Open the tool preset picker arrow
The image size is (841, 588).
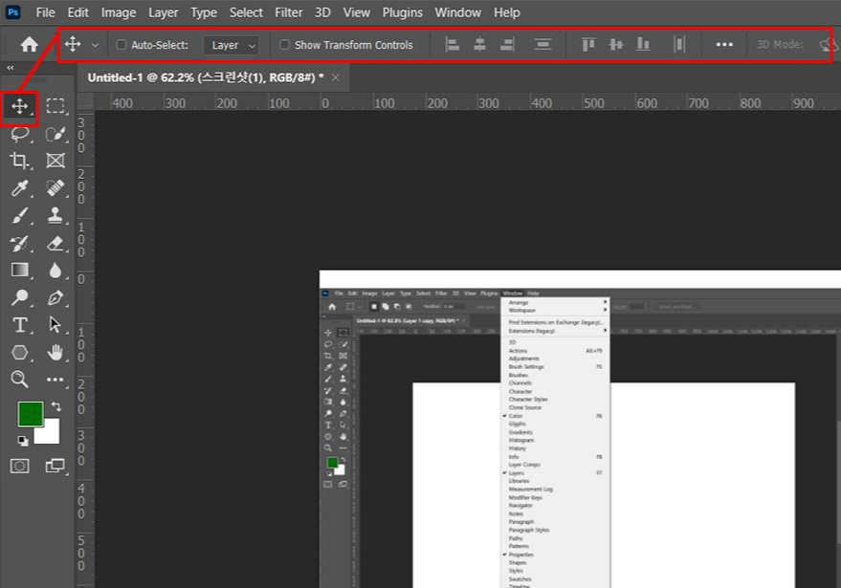click(95, 46)
